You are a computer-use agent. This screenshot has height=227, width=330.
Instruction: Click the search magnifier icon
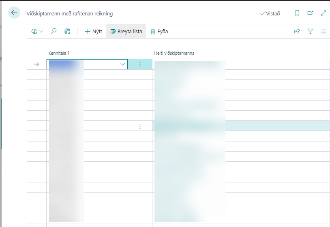coord(54,31)
